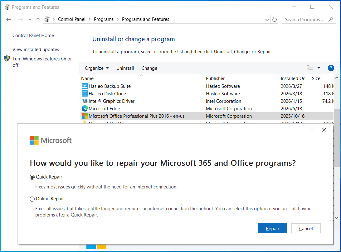
Task: Click the Microsoft logo in dialog
Action: [x=51, y=140]
